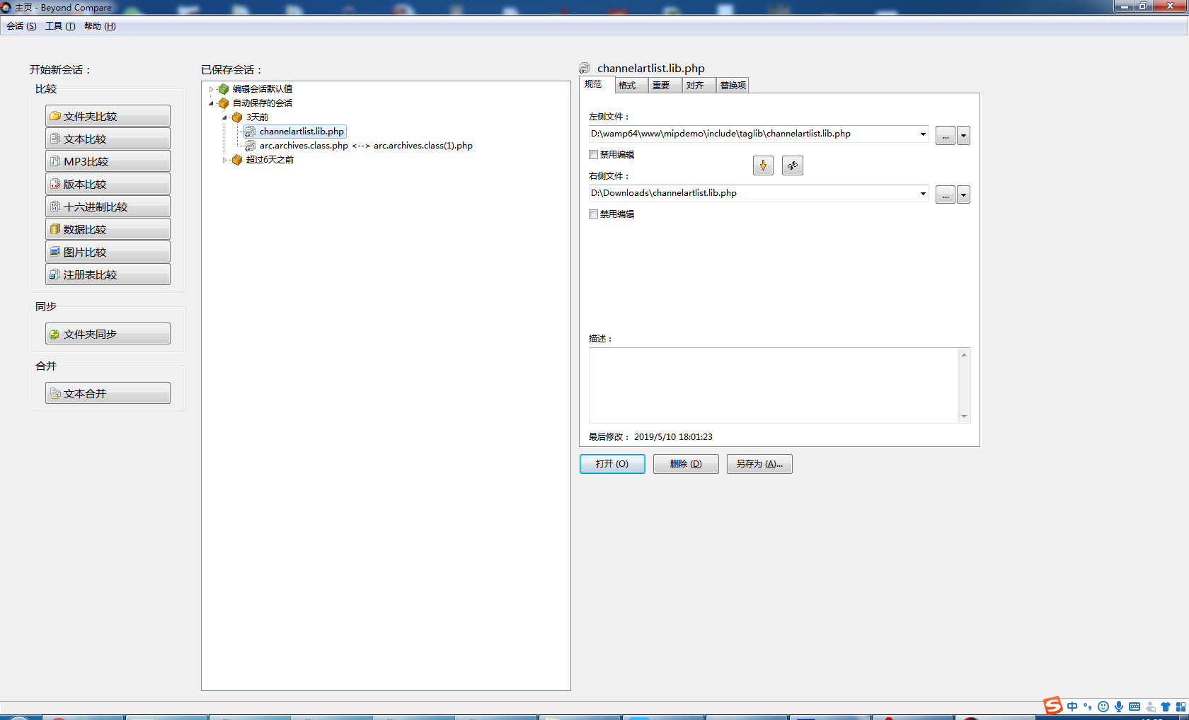Viewport: 1189px width, 720px height.
Task: Open the left file path dropdown
Action: pyautogui.click(x=923, y=134)
